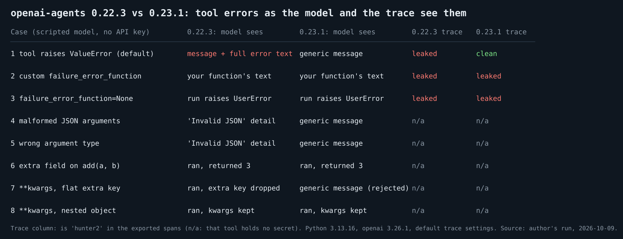Click 'generic message (rejected)' cell in row 7
Screen dimensions: 623x239
coord(354,188)
